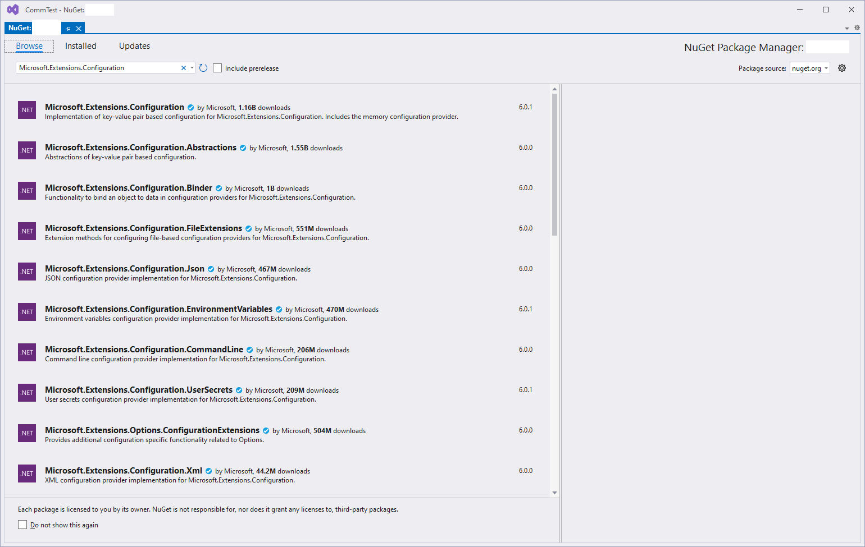Clear the package search text

(x=183, y=68)
